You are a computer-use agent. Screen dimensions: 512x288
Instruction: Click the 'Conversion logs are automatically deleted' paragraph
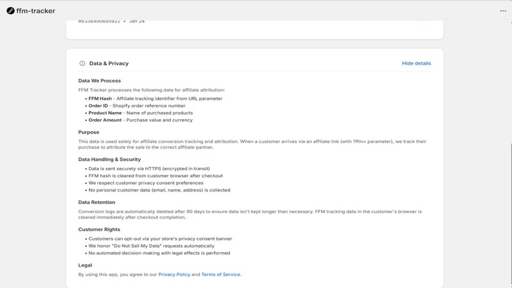click(x=250, y=214)
